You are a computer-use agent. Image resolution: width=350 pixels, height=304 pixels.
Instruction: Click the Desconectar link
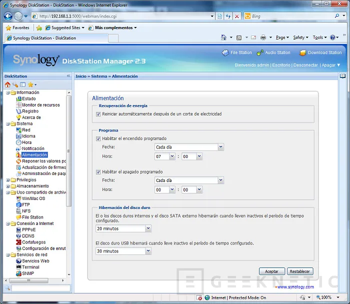click(x=305, y=65)
